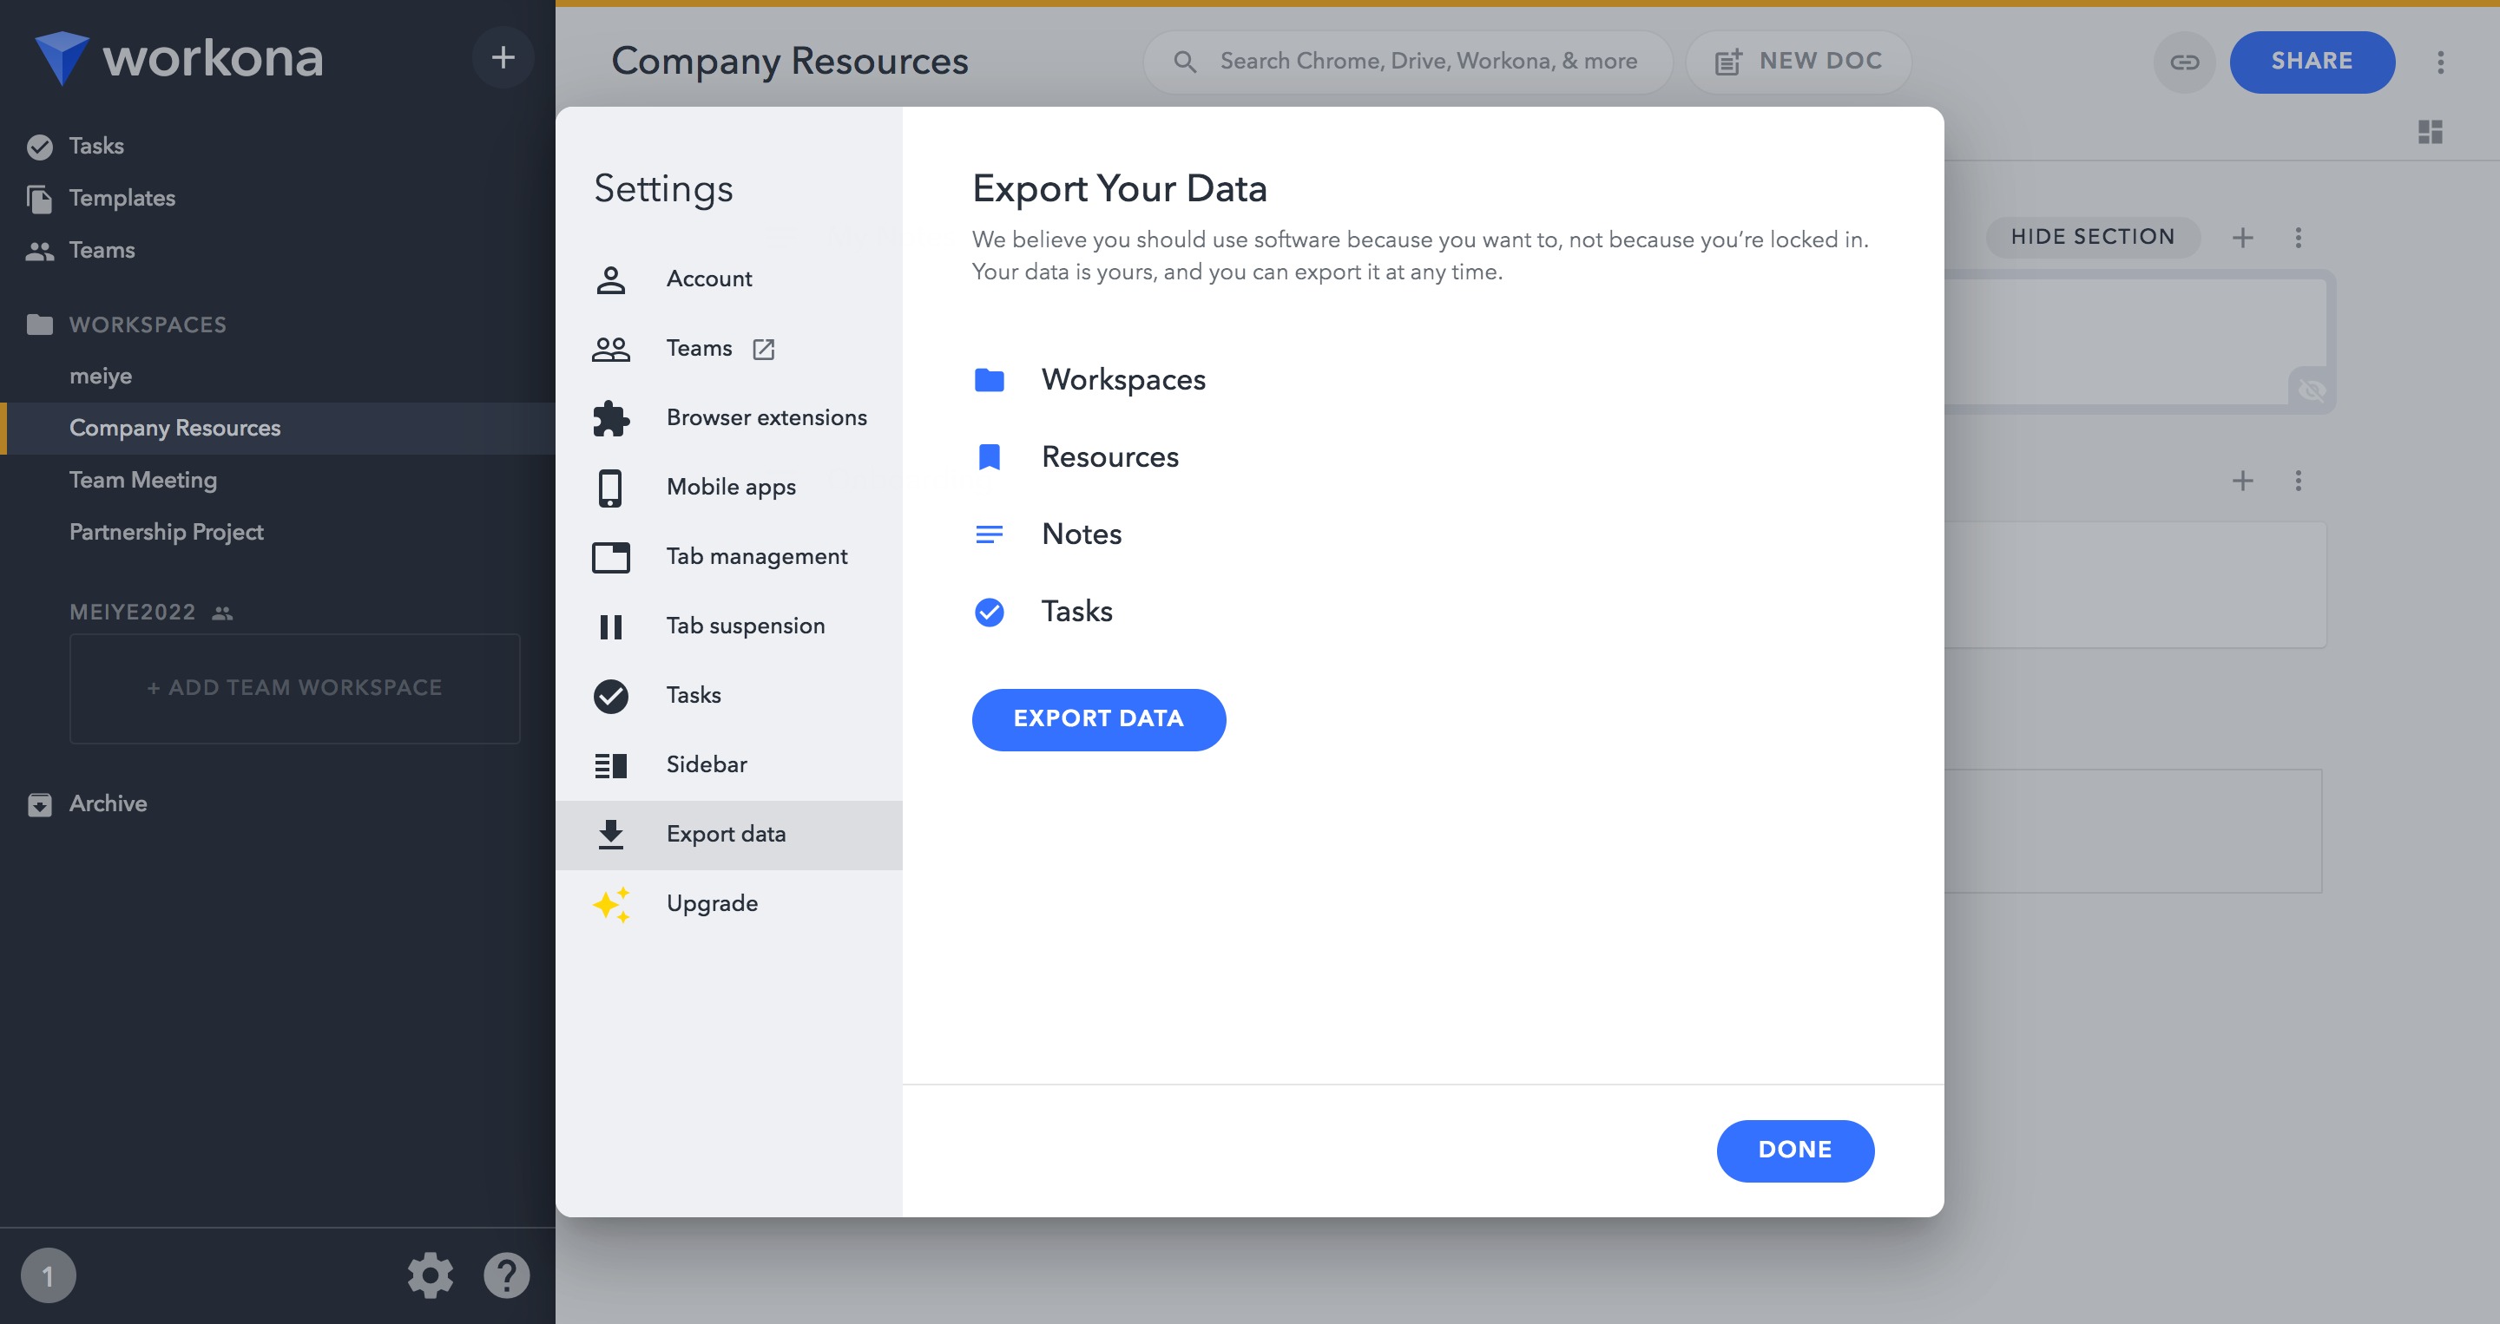Click the Tab suspension pause icon
This screenshot has width=2500, height=1324.
pyautogui.click(x=610, y=626)
